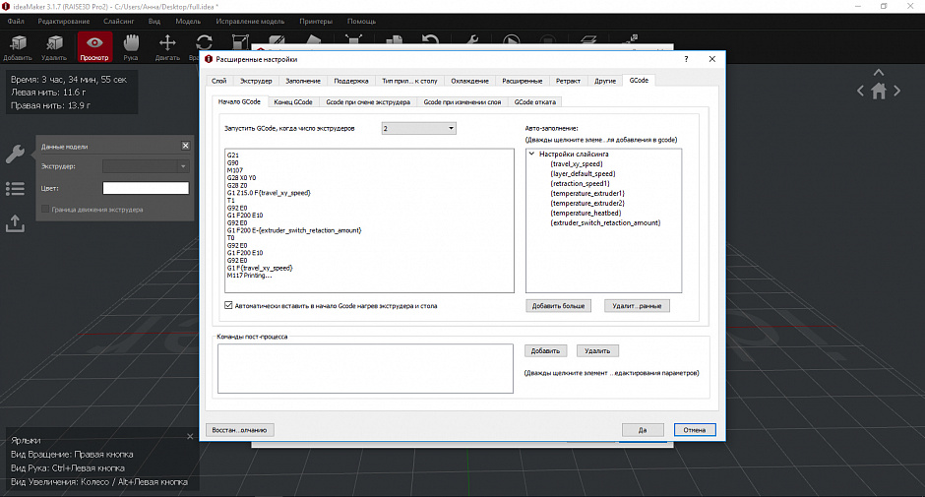
Task: Click the home view icon at top right
Action: click(x=879, y=91)
